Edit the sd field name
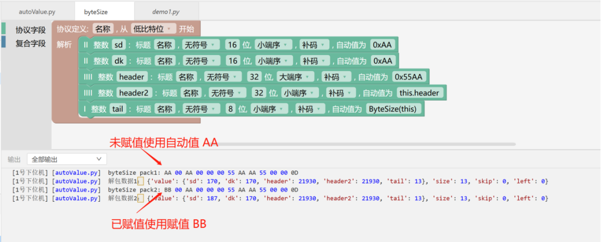 (118, 45)
